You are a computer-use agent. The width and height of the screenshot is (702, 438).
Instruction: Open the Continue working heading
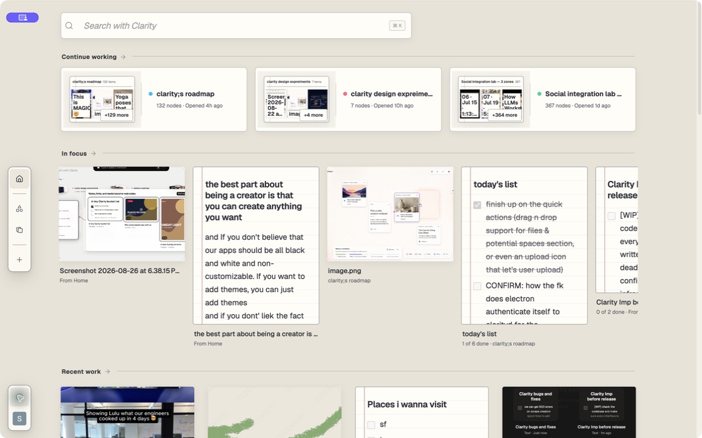coord(89,57)
